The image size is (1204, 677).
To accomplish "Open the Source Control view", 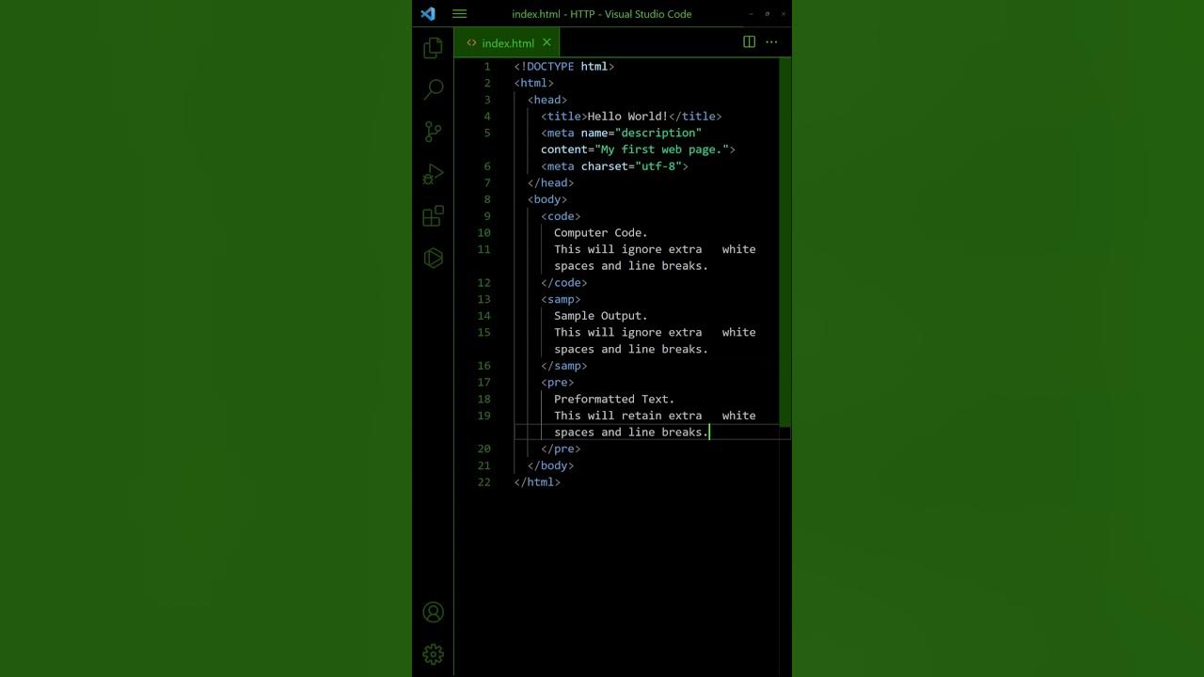I will [433, 132].
